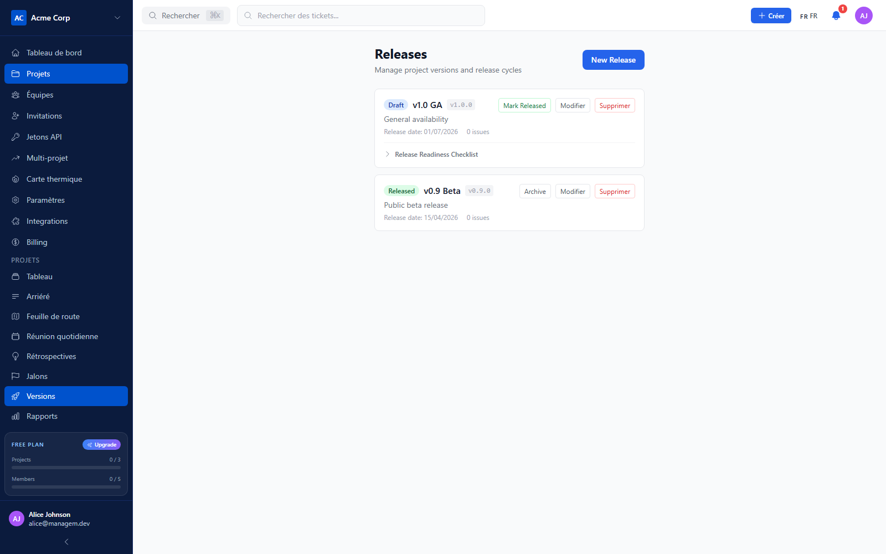This screenshot has height=554, width=886.
Task: Open Billing dollar icon
Action: click(x=16, y=242)
